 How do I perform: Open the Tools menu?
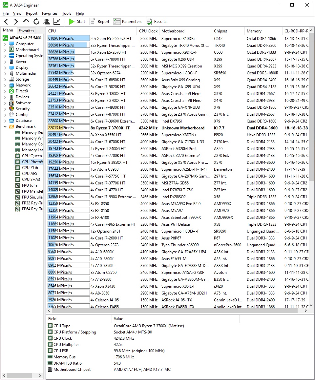click(x=66, y=13)
